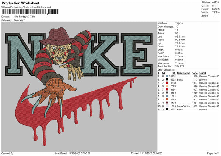Image resolution: width=221 pixels, height=156 pixels.
Task: Click the dark brown swatch in stop row 6
Action: (x=167, y=93)
